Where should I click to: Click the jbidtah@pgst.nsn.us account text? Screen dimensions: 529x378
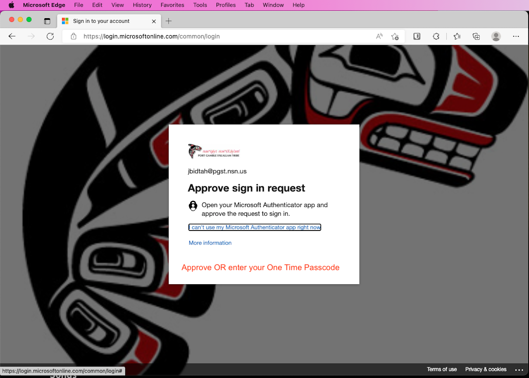click(x=217, y=171)
